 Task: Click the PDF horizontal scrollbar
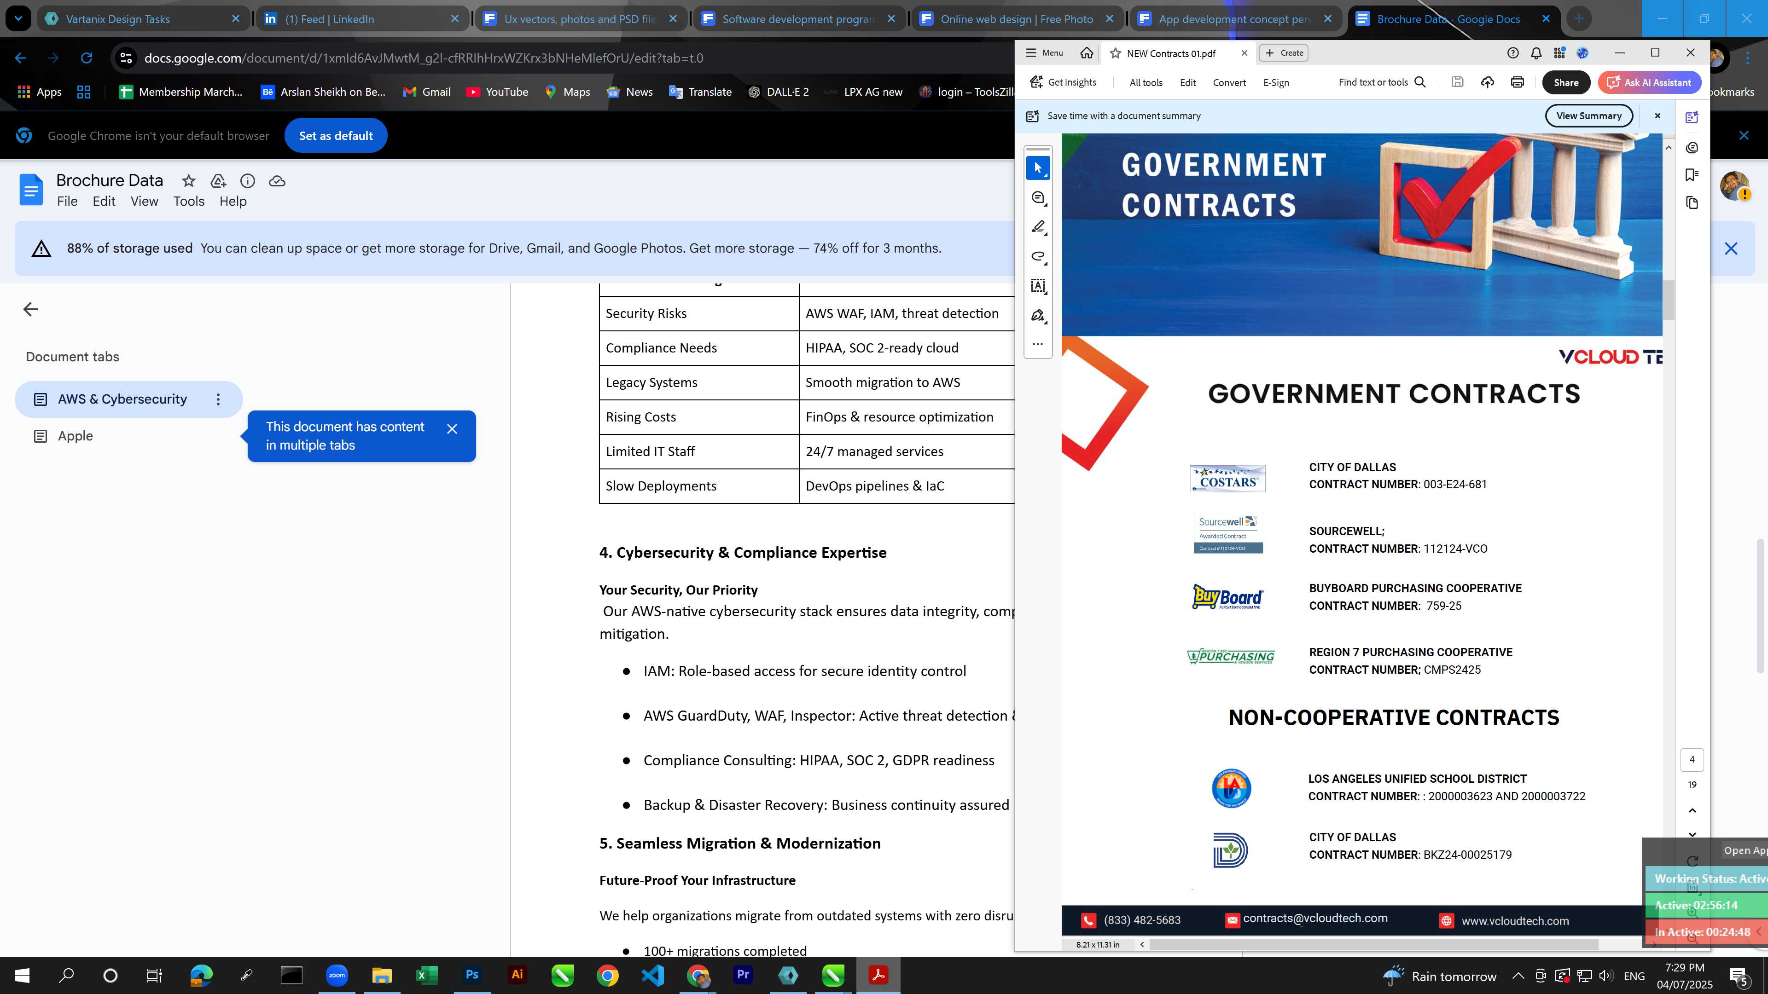[1374, 945]
